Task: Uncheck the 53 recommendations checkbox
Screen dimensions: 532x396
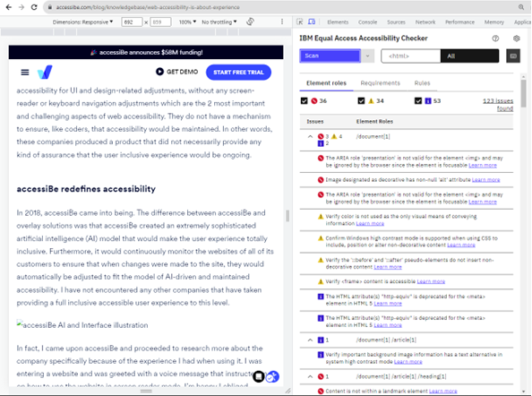Action: [x=418, y=100]
